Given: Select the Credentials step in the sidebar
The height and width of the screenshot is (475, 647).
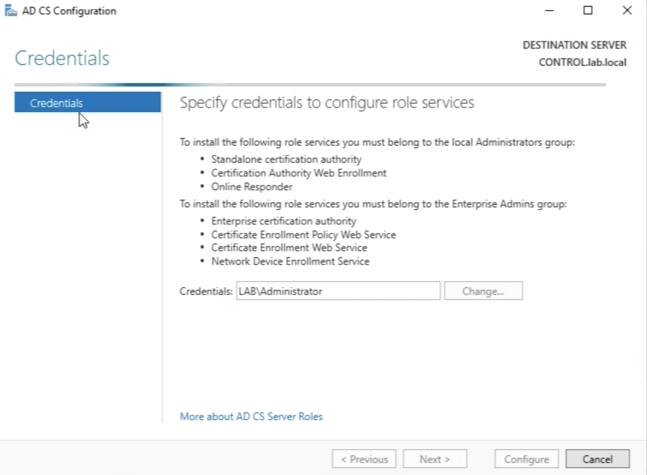Looking at the screenshot, I should pos(87,103).
